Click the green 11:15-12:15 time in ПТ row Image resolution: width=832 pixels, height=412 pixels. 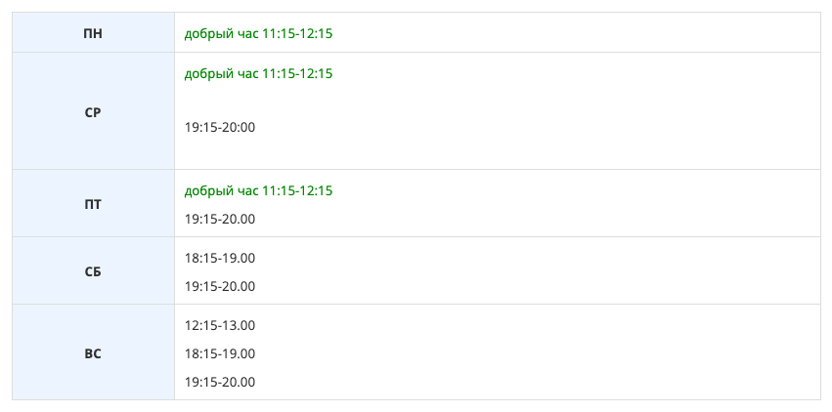pyautogui.click(x=297, y=190)
